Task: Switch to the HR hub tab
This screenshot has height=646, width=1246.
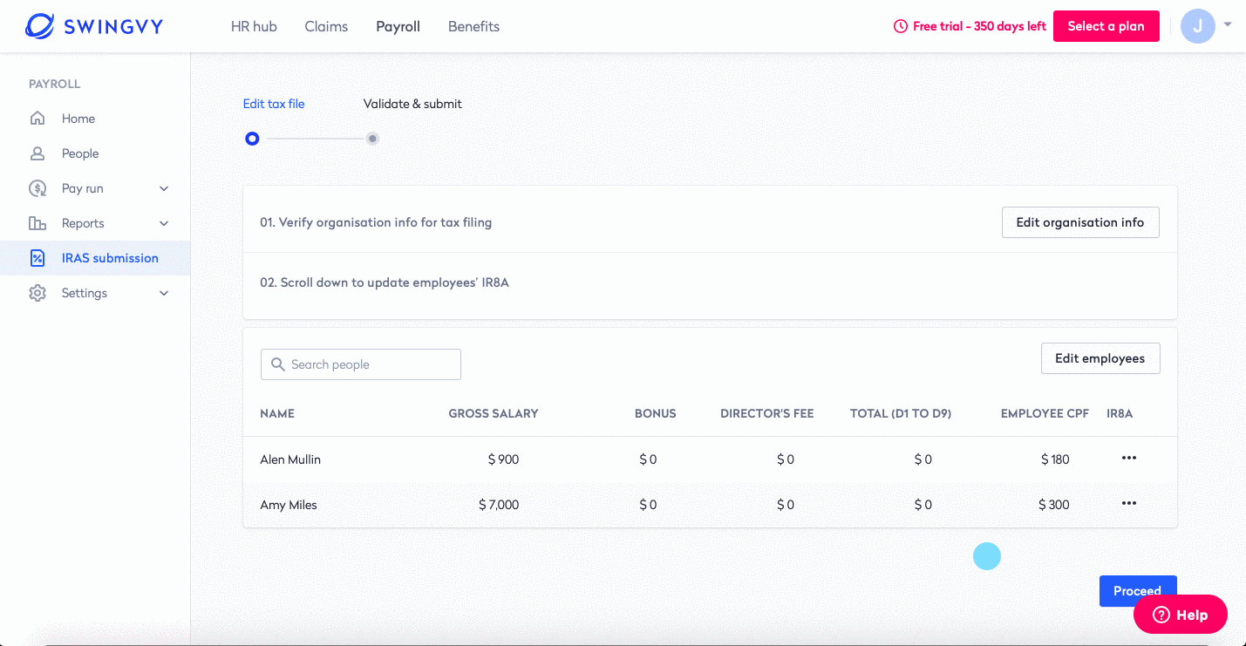Action: [x=254, y=26]
